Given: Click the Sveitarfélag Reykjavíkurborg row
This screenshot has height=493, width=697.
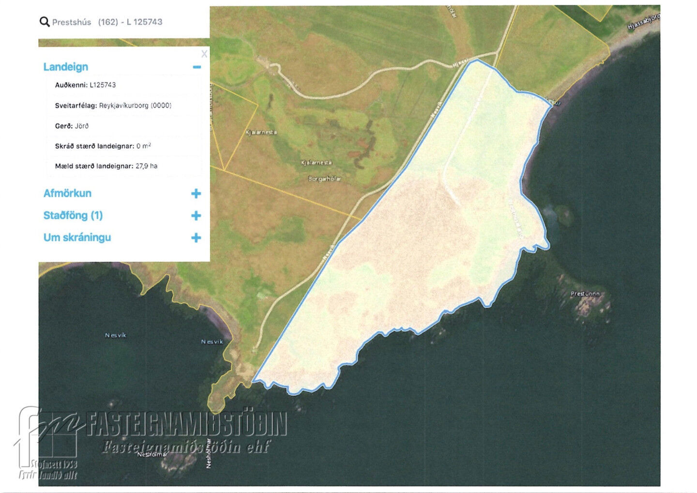Looking at the screenshot, I should pyautogui.click(x=113, y=106).
